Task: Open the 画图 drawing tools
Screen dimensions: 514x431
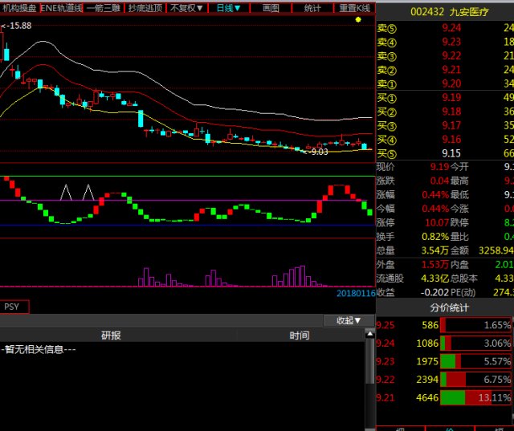Action: tap(271, 7)
